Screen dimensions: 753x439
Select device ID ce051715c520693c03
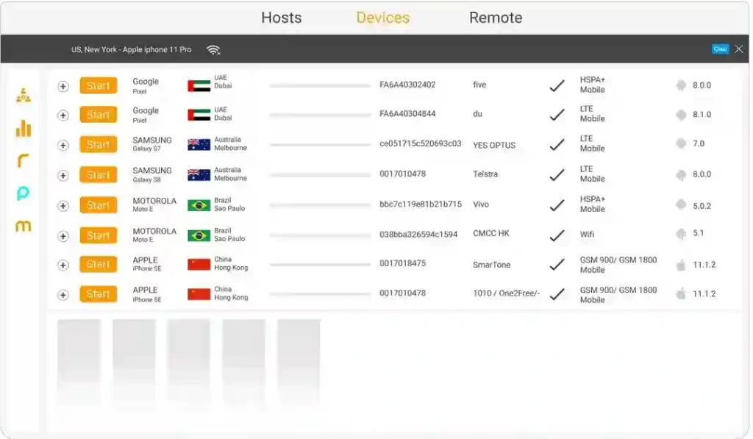(420, 143)
